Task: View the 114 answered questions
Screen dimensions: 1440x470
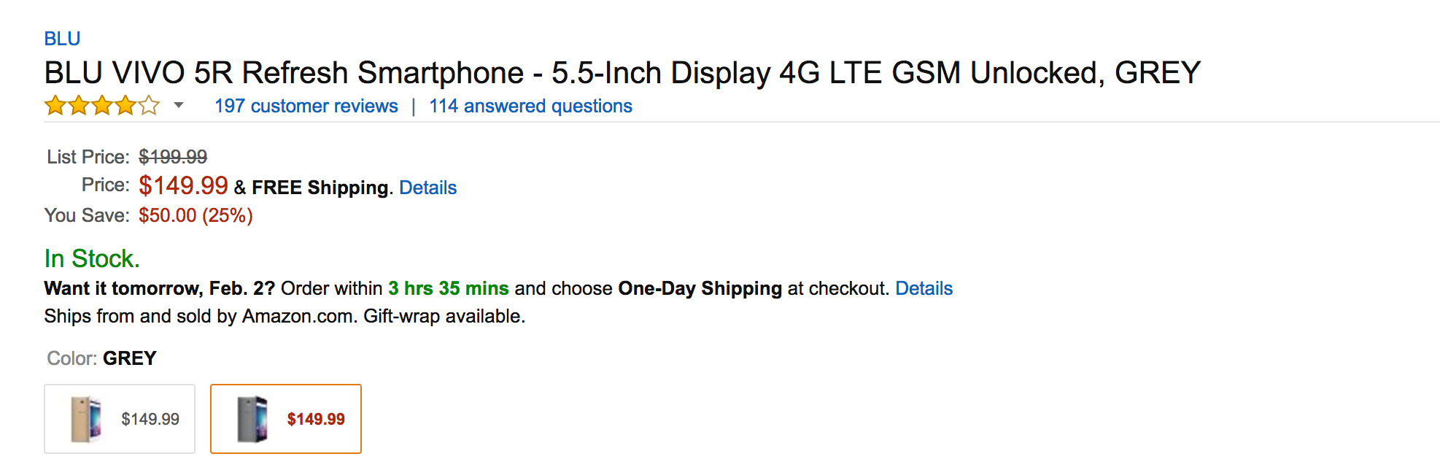Action: (x=530, y=106)
